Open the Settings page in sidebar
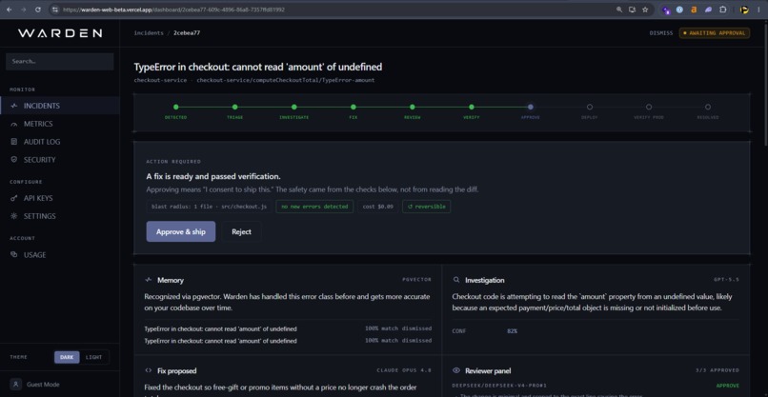The width and height of the screenshot is (768, 397). coord(60,216)
